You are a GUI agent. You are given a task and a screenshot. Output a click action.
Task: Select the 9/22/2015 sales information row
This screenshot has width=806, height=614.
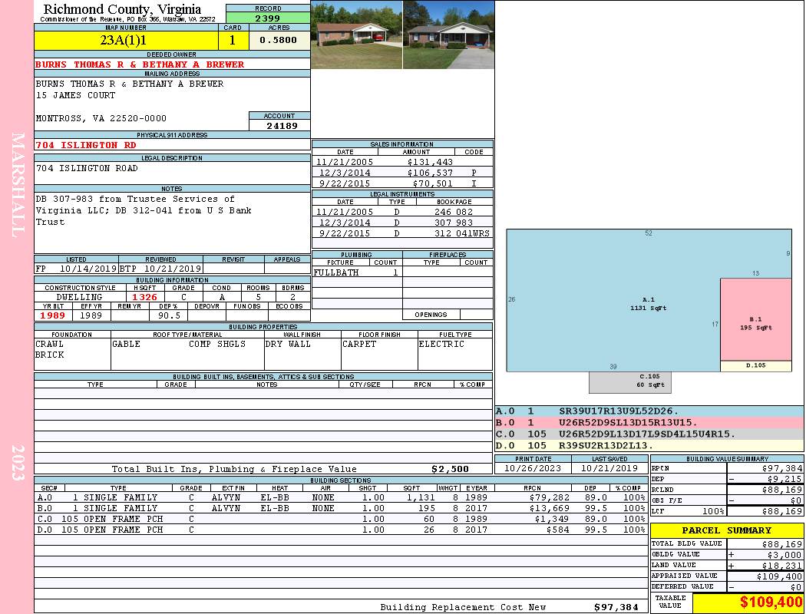(402, 184)
